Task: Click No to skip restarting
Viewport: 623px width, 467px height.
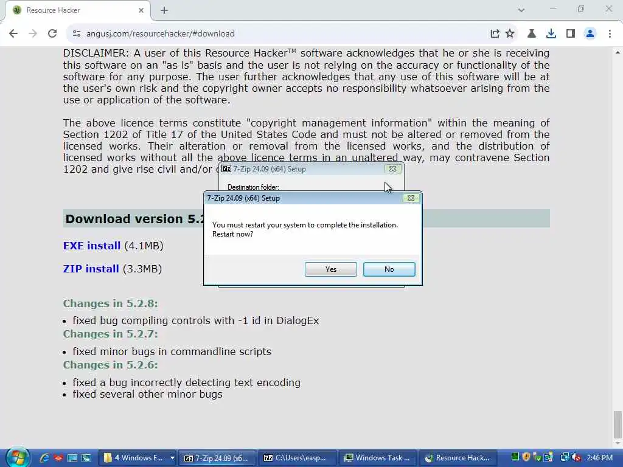Action: 389,269
